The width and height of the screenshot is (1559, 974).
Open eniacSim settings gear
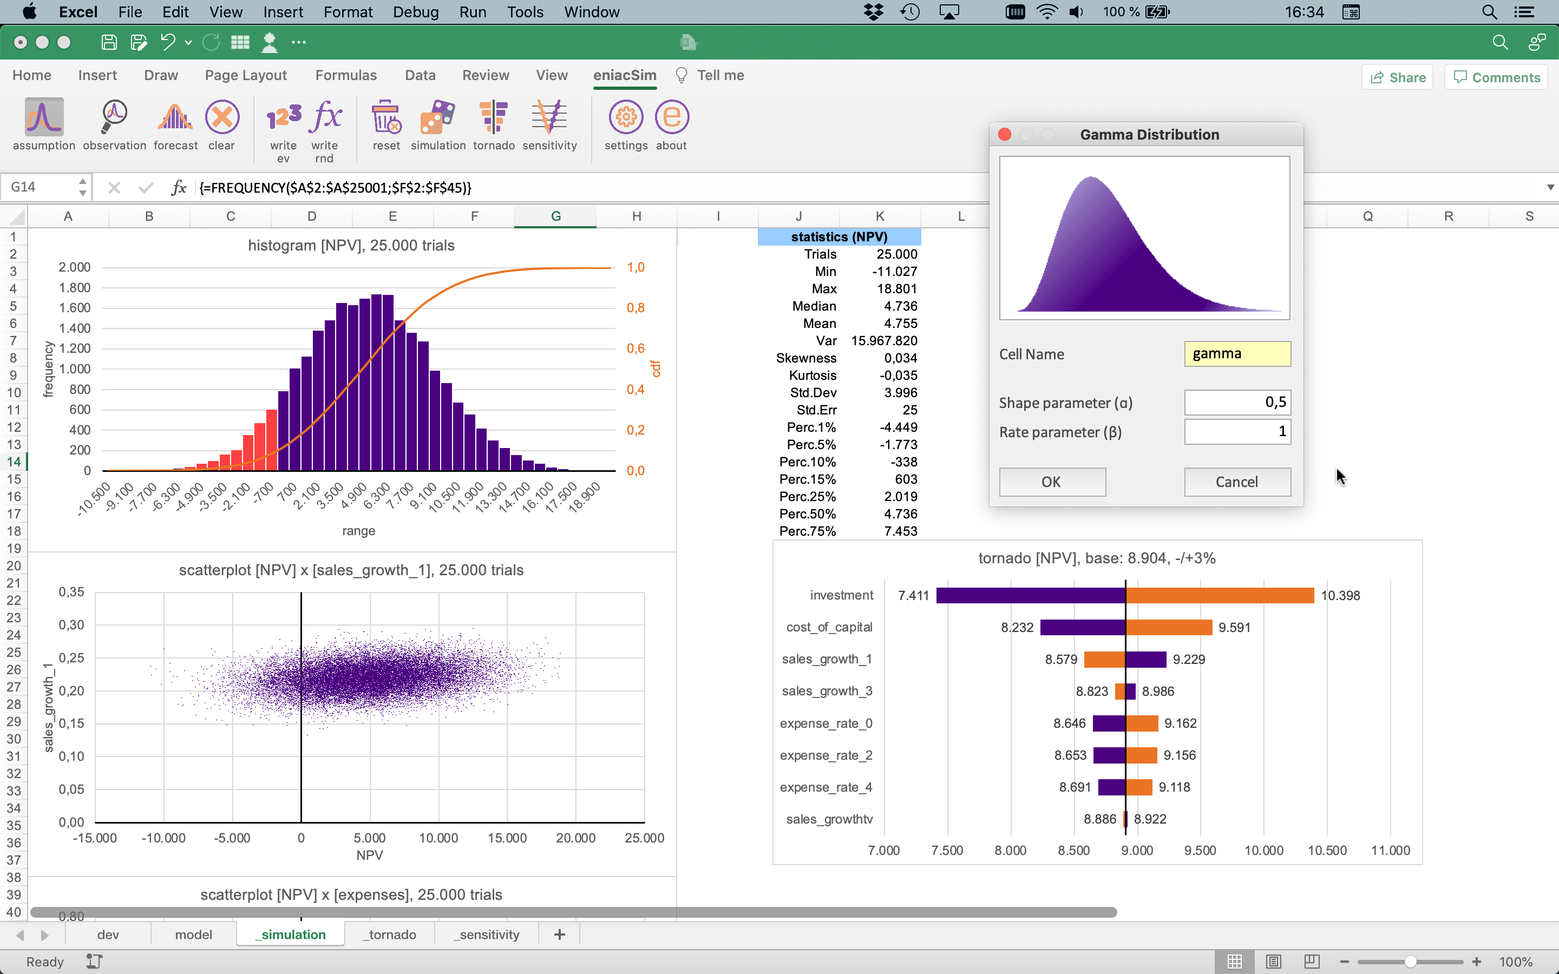click(626, 118)
